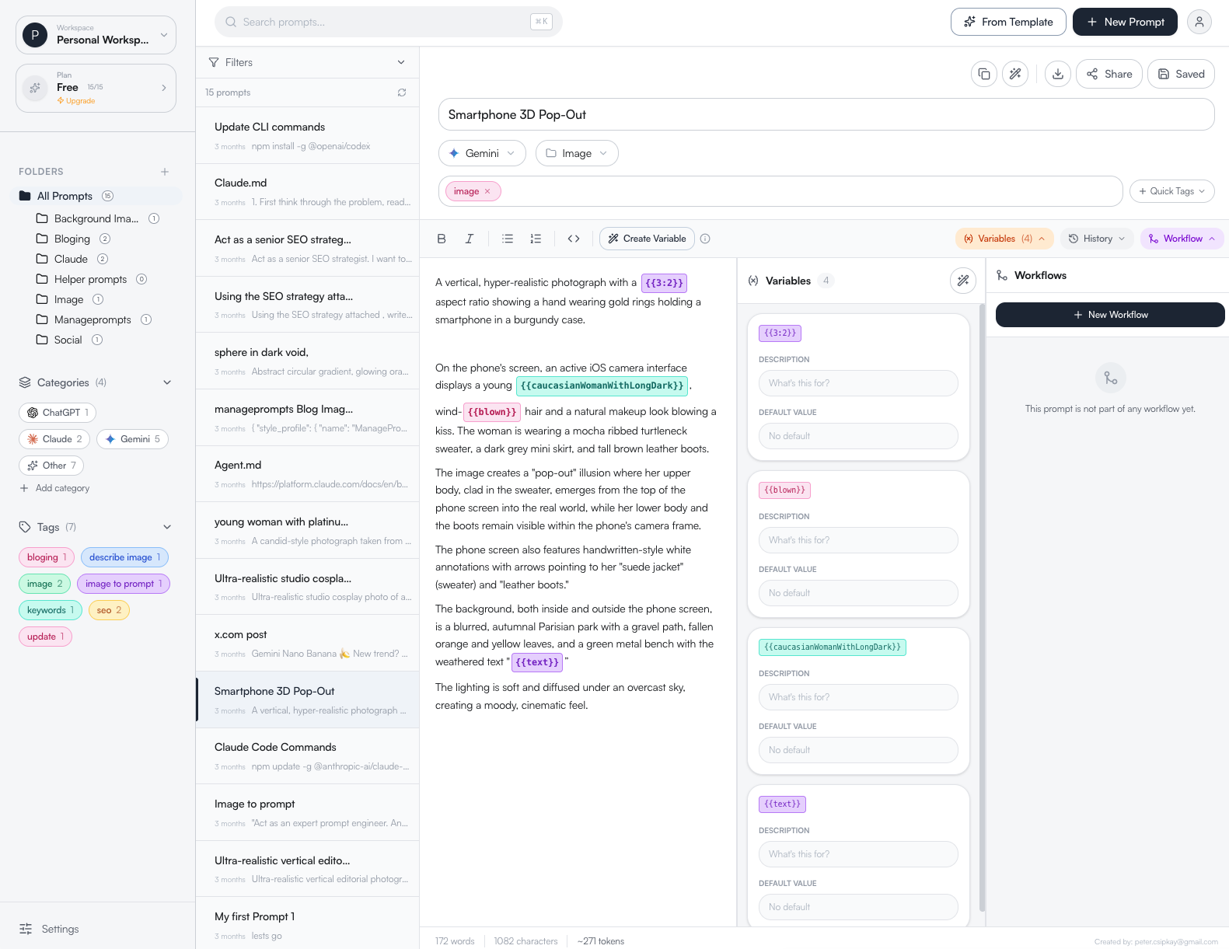Remove the image tag chip
The image size is (1229, 949).
click(x=487, y=191)
